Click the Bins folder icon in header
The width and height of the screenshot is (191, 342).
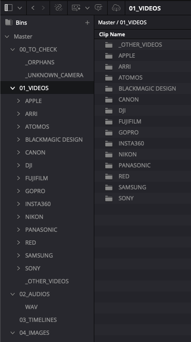[9, 22]
